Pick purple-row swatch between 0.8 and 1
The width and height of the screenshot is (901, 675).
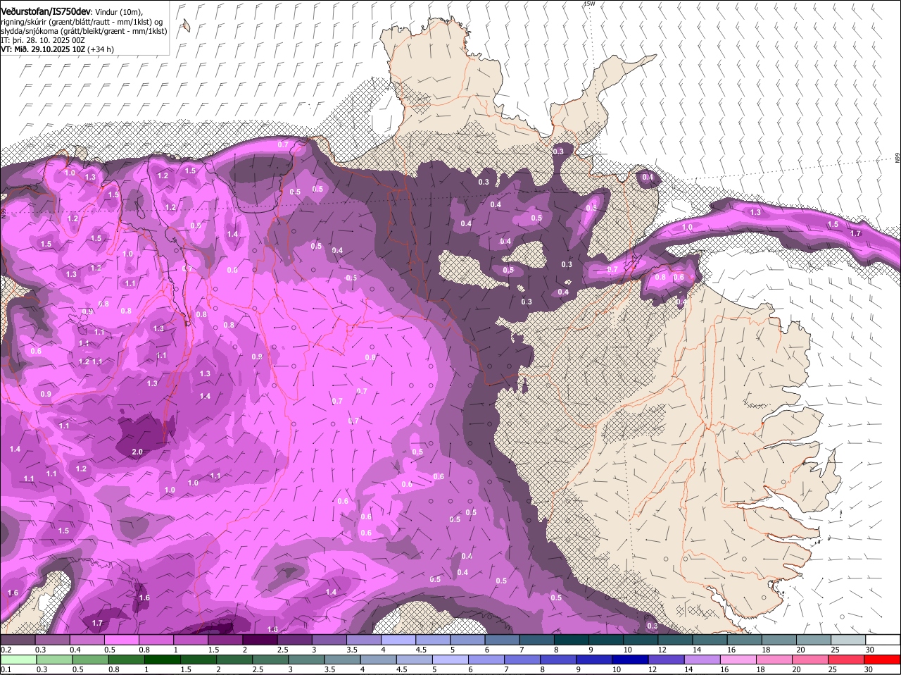pyautogui.click(x=156, y=639)
